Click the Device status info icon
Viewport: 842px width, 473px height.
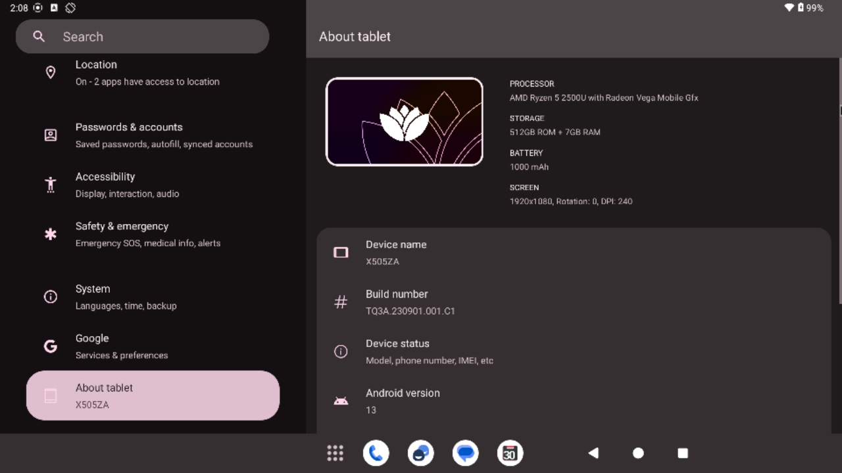(x=341, y=351)
